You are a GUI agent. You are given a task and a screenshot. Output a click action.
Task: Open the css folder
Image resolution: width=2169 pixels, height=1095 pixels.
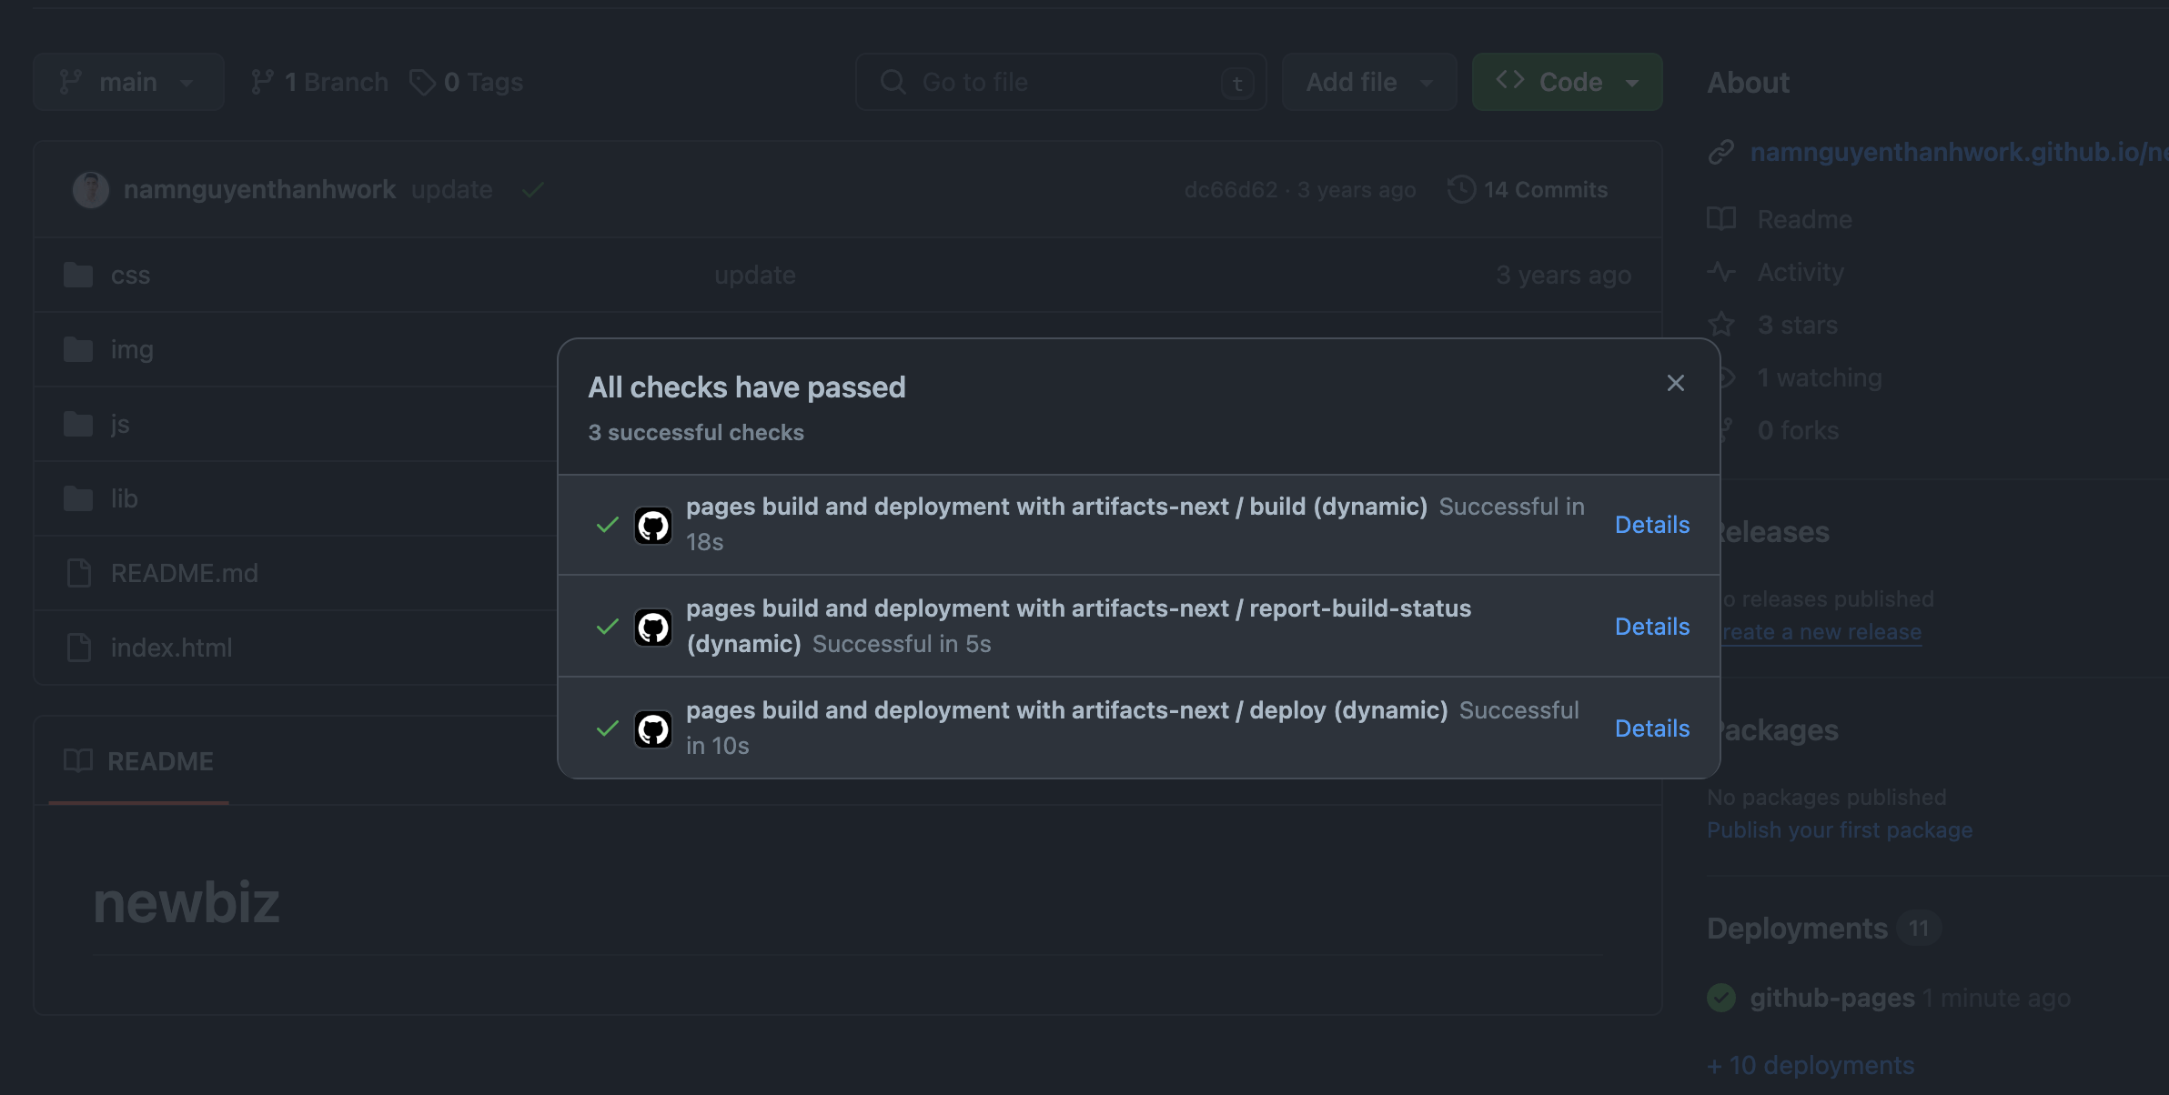(130, 275)
